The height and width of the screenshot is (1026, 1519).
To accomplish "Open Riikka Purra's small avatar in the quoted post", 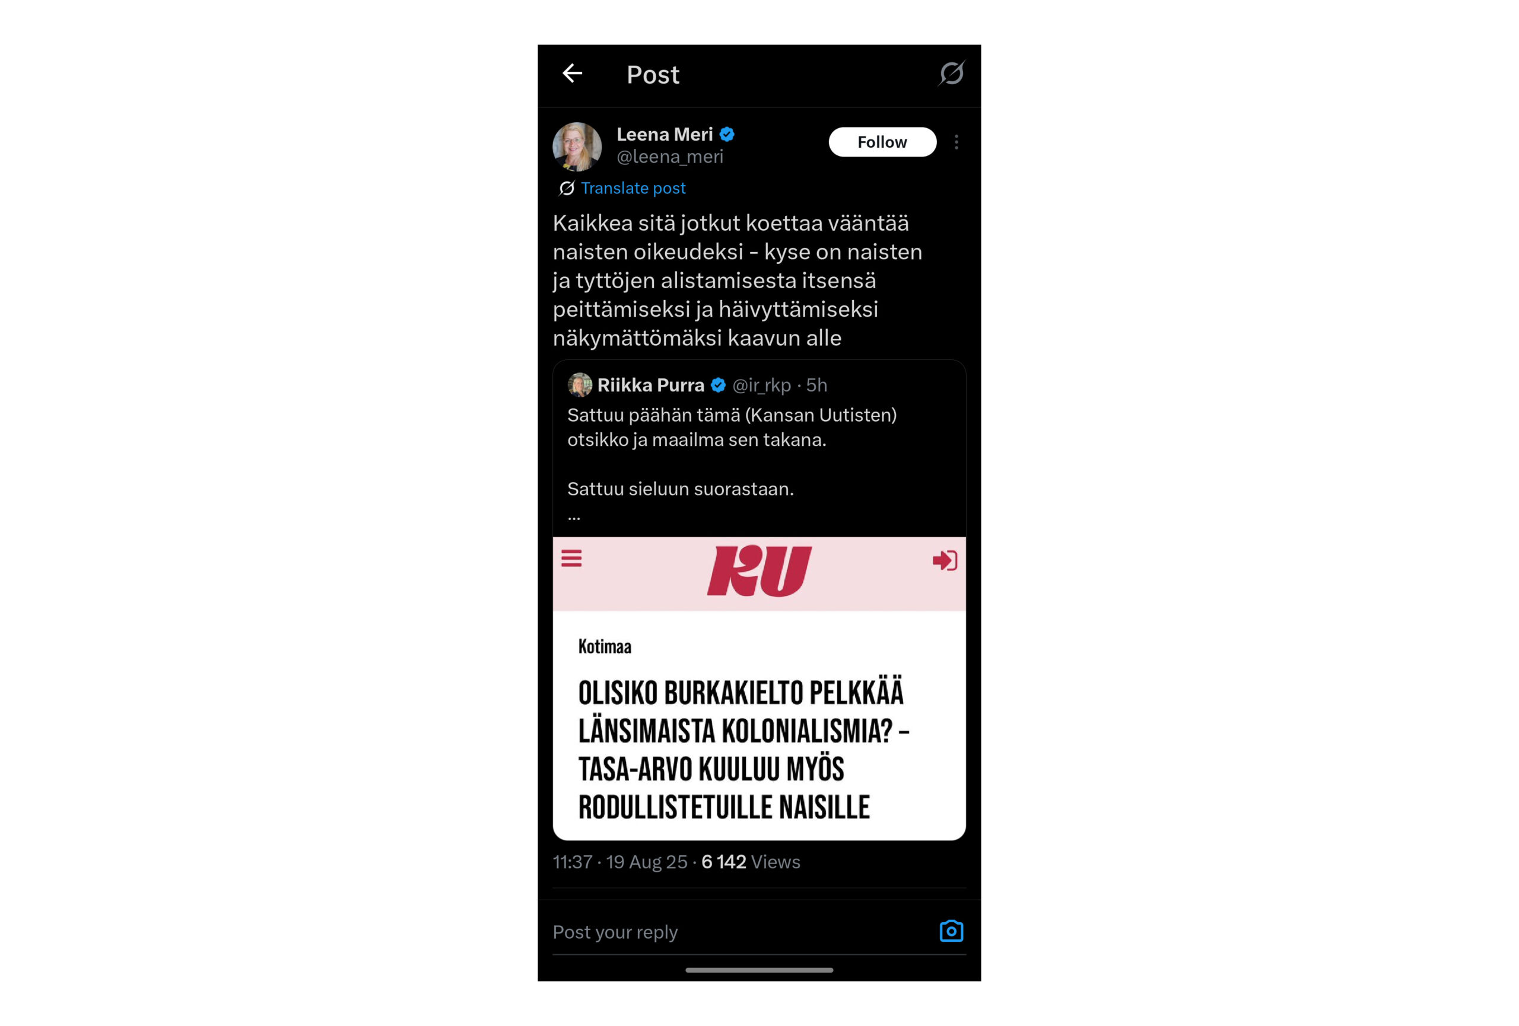I will coord(580,385).
